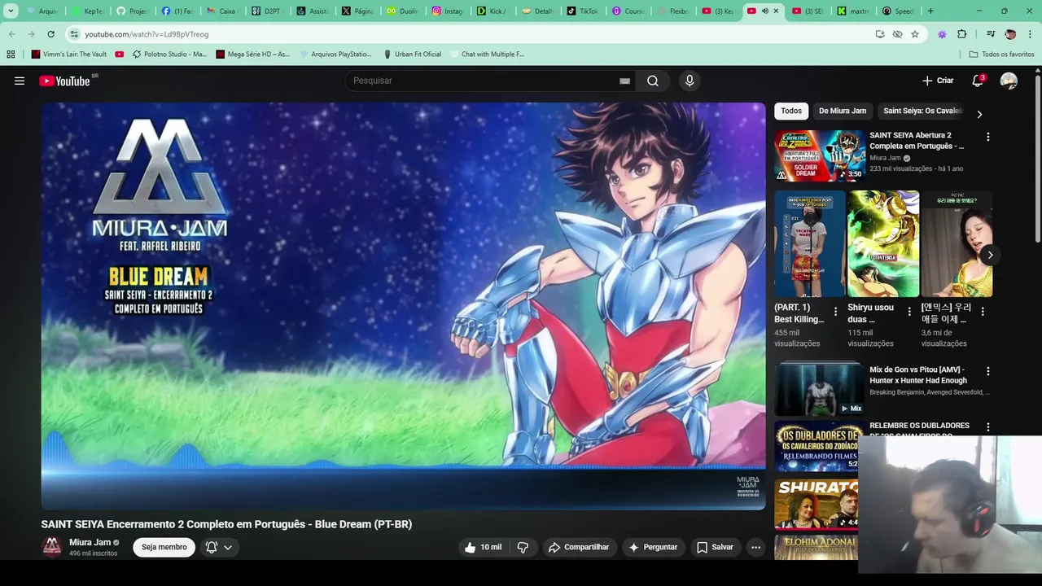Screen dimensions: 1042x586
Task: Open Shiryu usou duas short thumbnail
Action: pos(883,243)
